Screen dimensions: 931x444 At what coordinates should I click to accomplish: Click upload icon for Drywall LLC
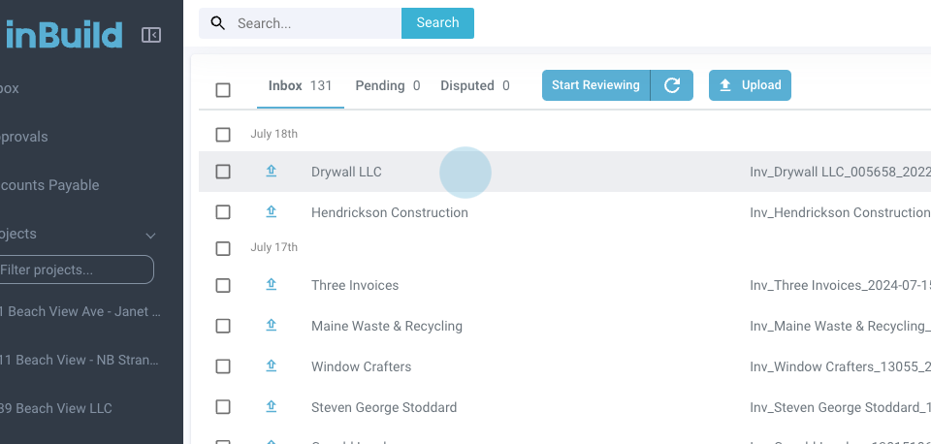[272, 172]
